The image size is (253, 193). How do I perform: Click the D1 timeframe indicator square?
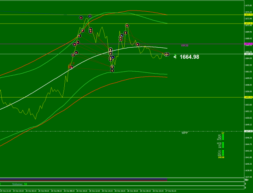[x=223, y=151]
